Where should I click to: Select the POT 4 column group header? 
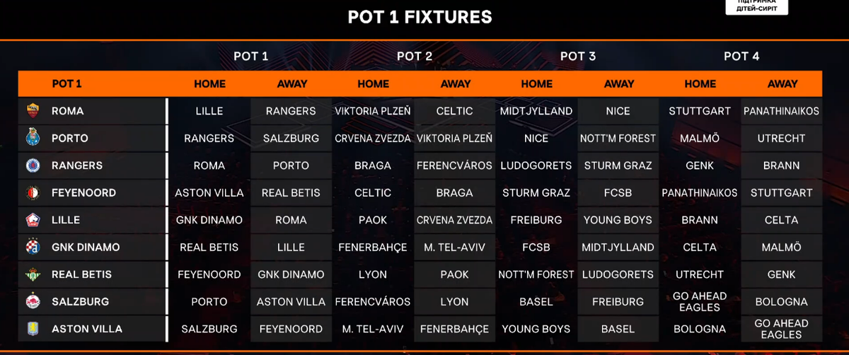(x=741, y=57)
